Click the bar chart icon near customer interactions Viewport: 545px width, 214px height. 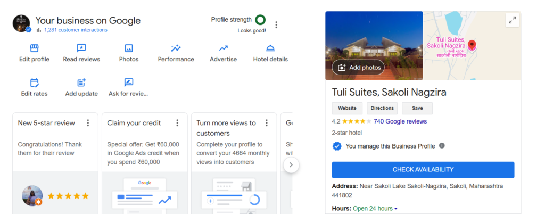pos(38,30)
